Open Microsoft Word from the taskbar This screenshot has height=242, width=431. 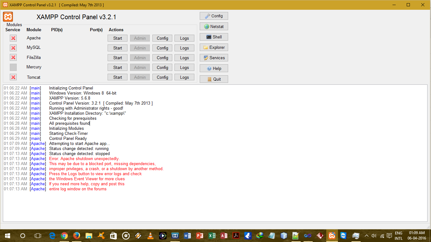187,236
